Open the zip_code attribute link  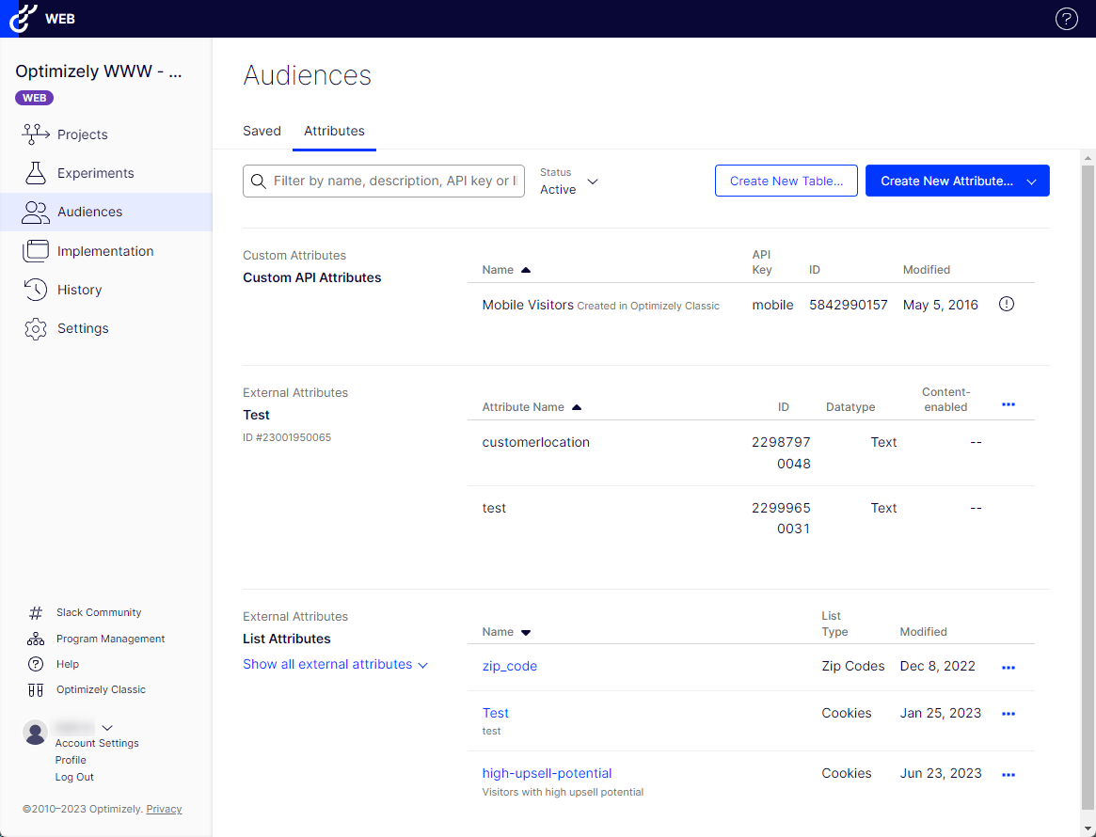click(x=509, y=666)
